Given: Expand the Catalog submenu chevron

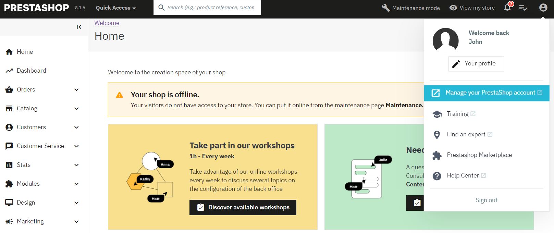Looking at the screenshot, I should pos(77,108).
